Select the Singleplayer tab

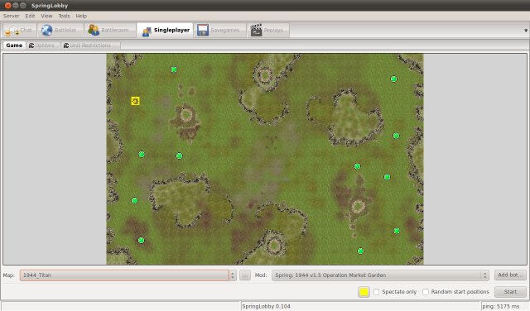(166, 30)
